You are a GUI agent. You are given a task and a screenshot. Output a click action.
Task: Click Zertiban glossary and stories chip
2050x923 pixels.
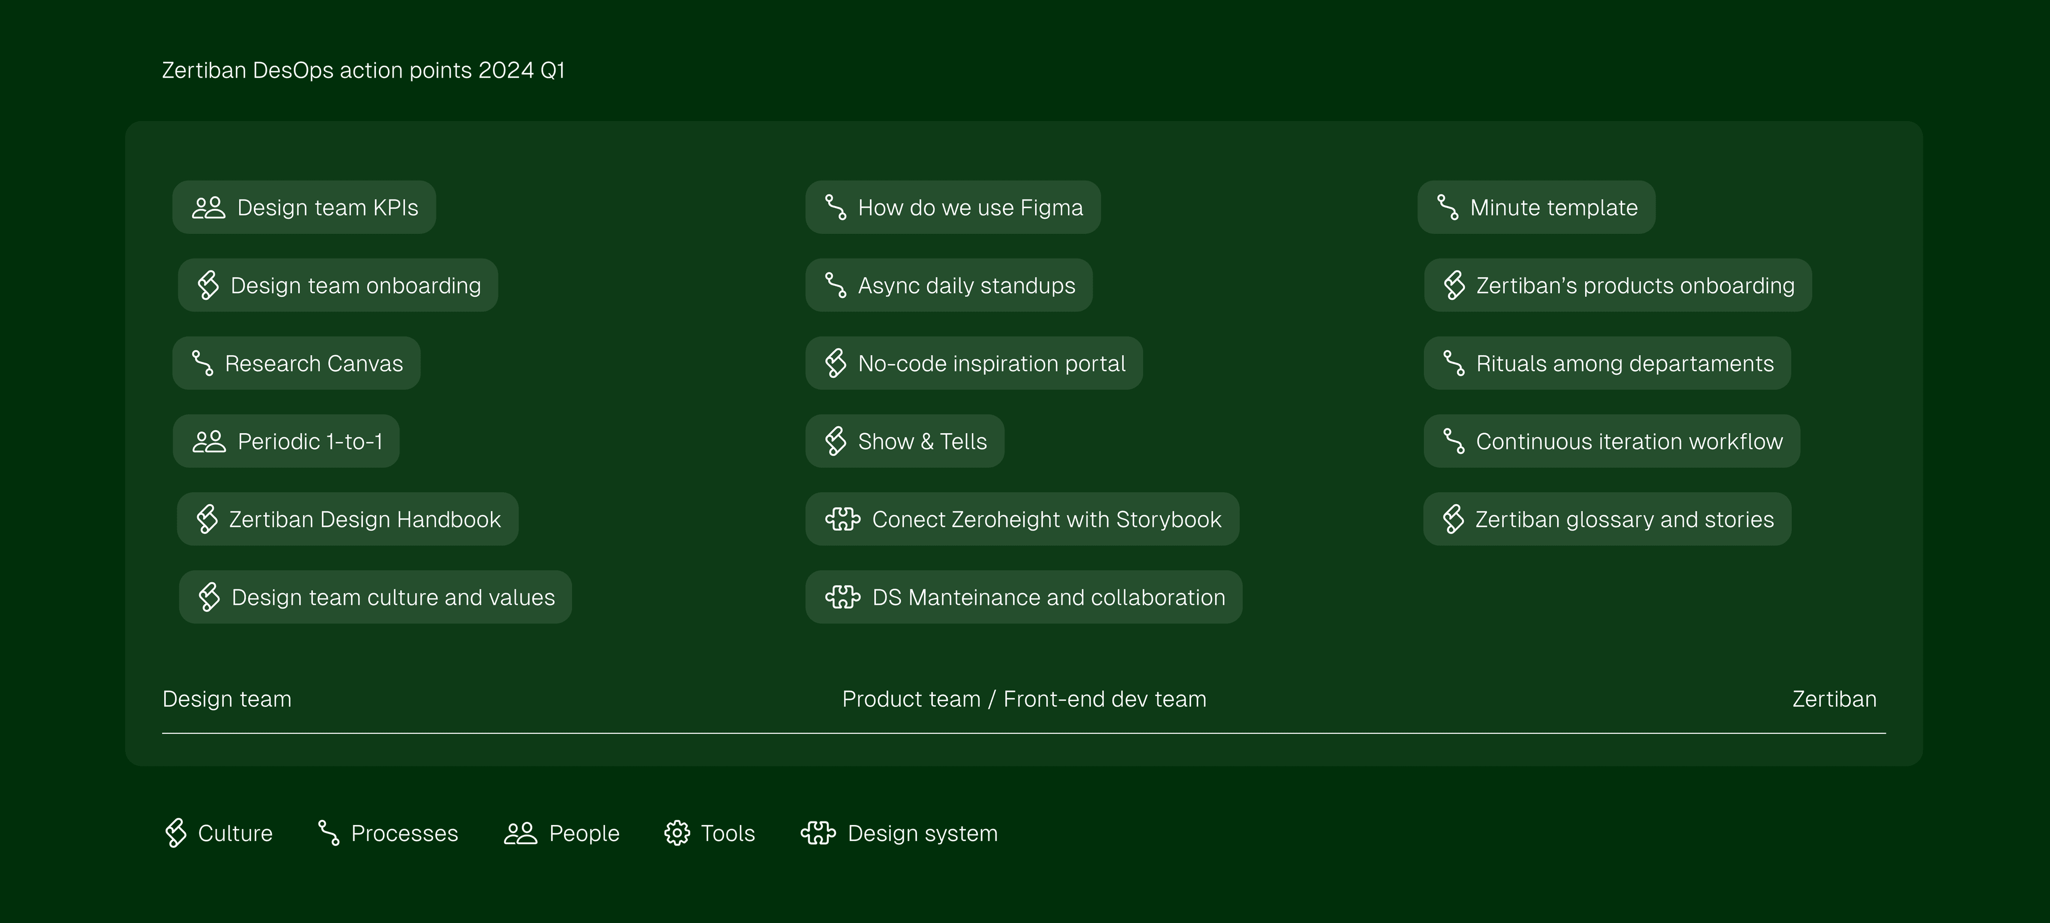1607,520
